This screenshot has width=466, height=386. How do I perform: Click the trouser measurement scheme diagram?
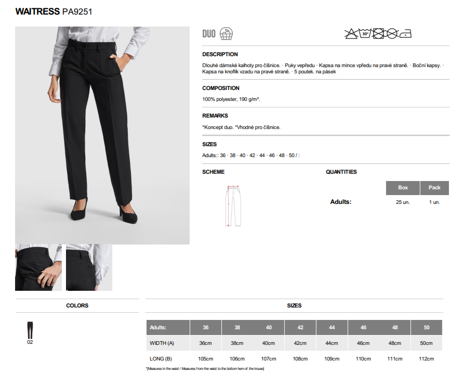click(x=233, y=205)
